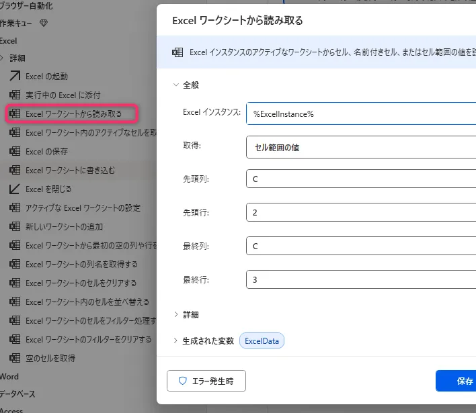Viewport: 476px width, 413px height.
Task: Click the エラー発生時 button
Action: point(206,381)
